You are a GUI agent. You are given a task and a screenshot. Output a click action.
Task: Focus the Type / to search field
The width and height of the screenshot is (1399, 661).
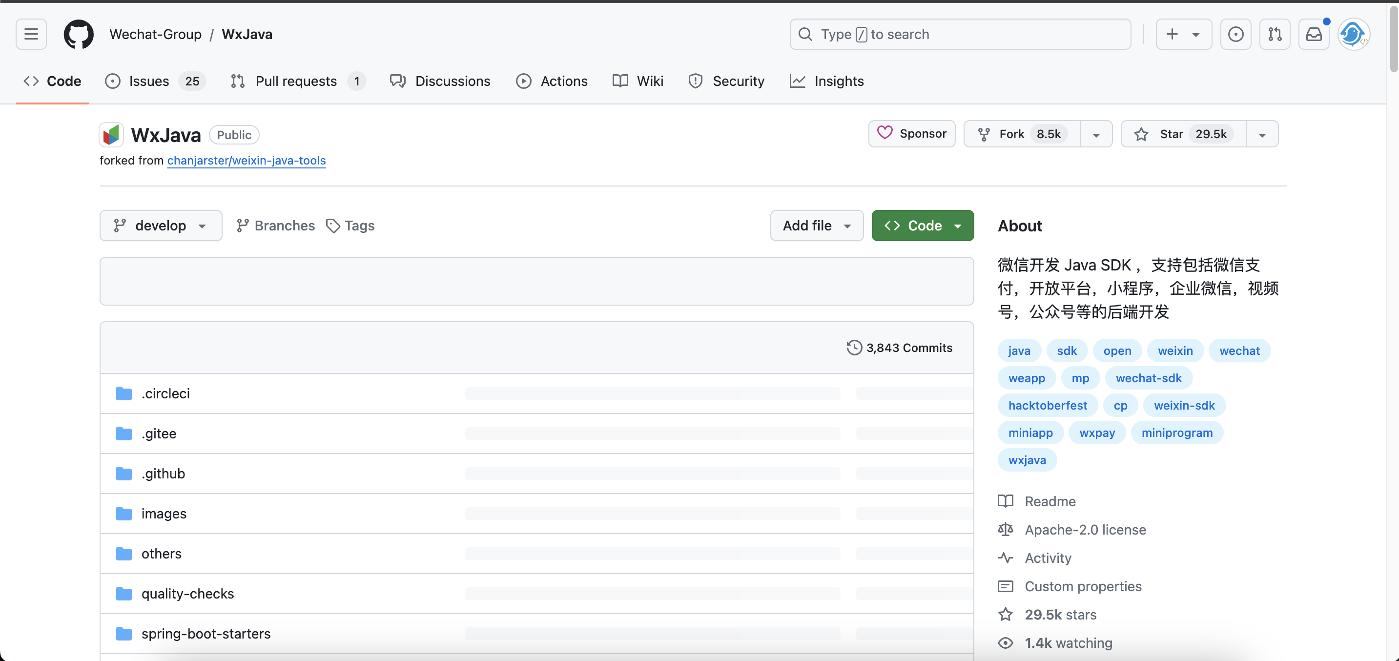[x=960, y=34]
